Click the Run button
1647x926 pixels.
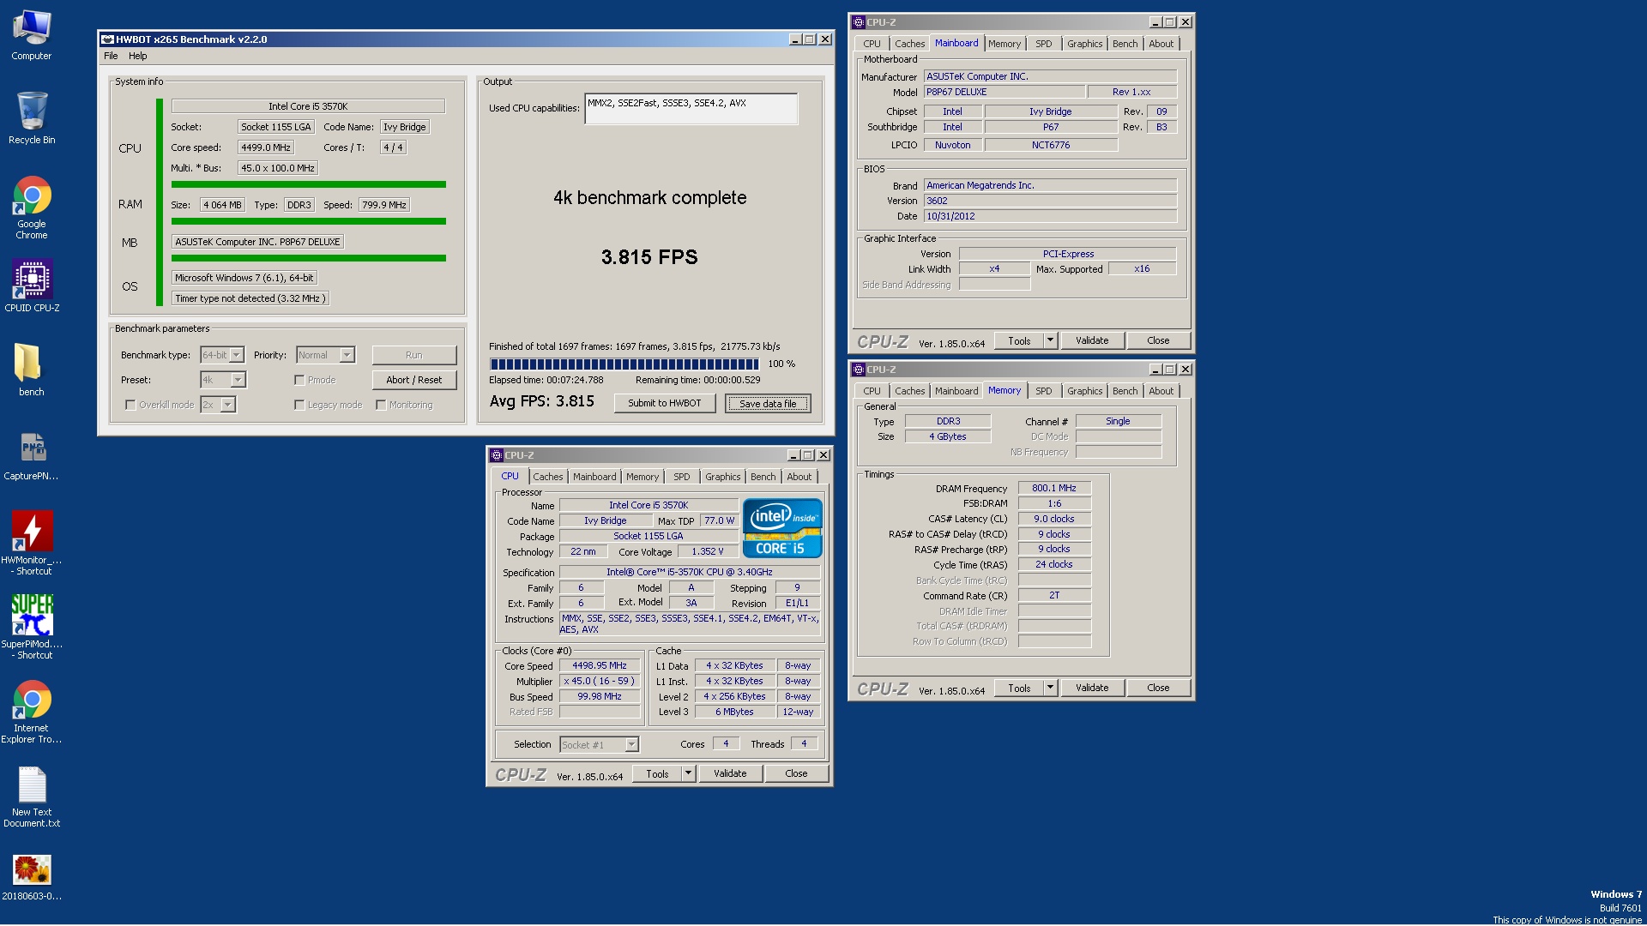[x=414, y=355]
